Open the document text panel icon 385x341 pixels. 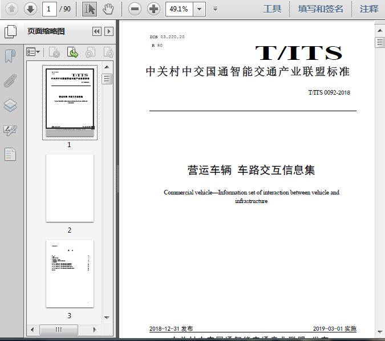(10, 155)
